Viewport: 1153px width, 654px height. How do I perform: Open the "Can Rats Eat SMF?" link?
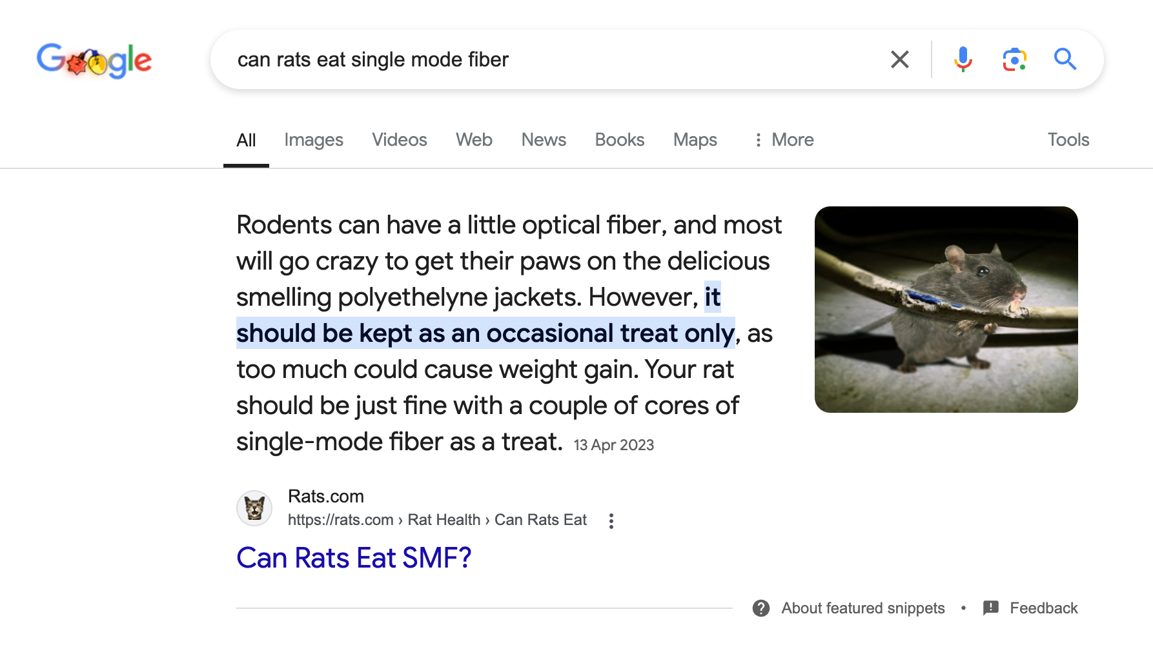(354, 558)
